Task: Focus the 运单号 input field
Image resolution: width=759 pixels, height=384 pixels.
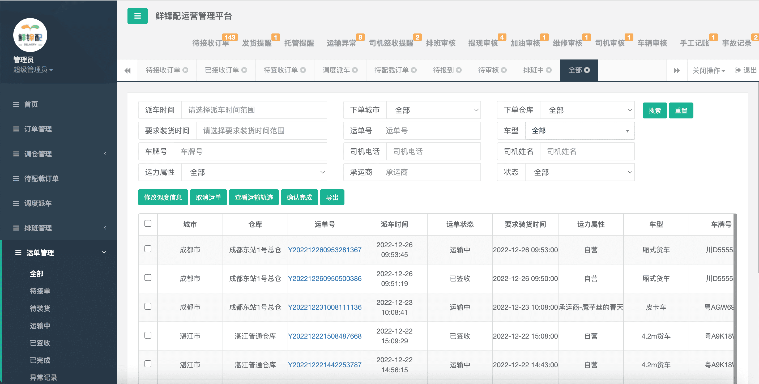Action: click(x=430, y=131)
